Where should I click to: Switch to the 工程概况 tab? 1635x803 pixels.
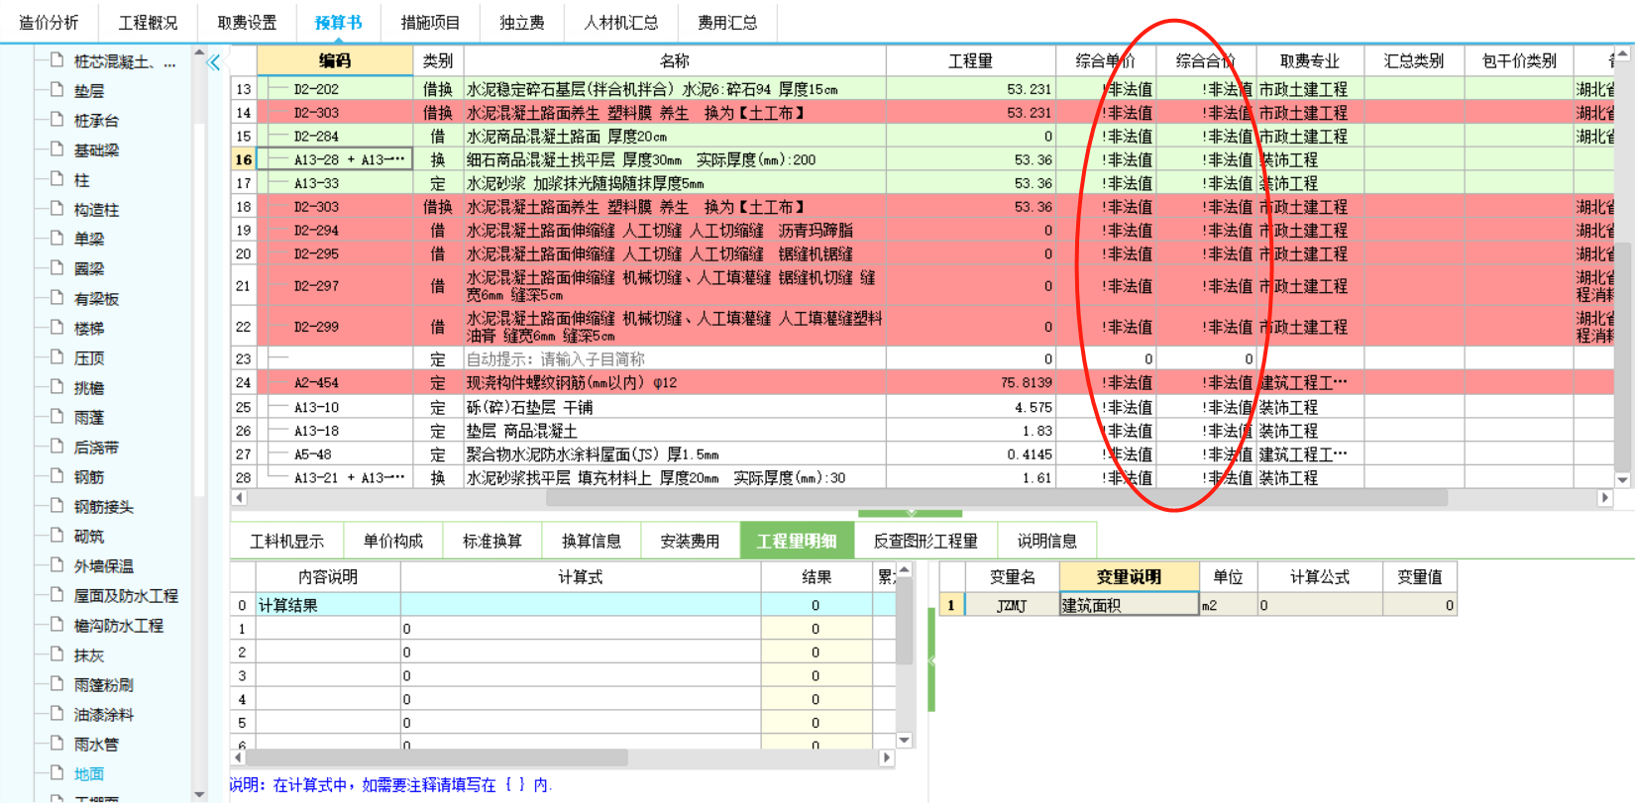pos(148,22)
